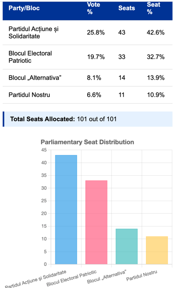The width and height of the screenshot is (173, 288).
Task: Click the yellow Partidul Nostru bar
Action: (x=157, y=250)
